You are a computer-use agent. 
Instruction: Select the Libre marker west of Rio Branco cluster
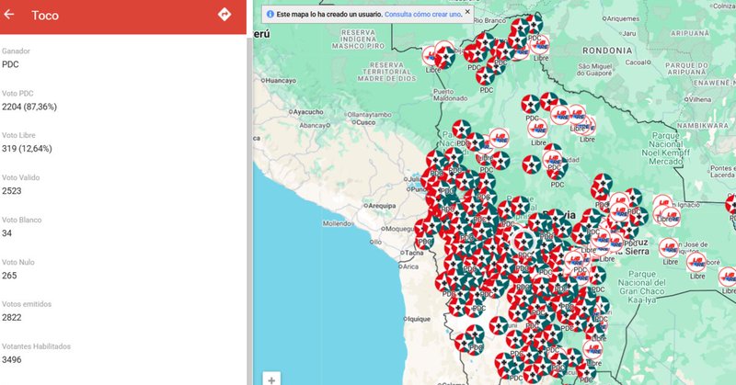click(431, 56)
